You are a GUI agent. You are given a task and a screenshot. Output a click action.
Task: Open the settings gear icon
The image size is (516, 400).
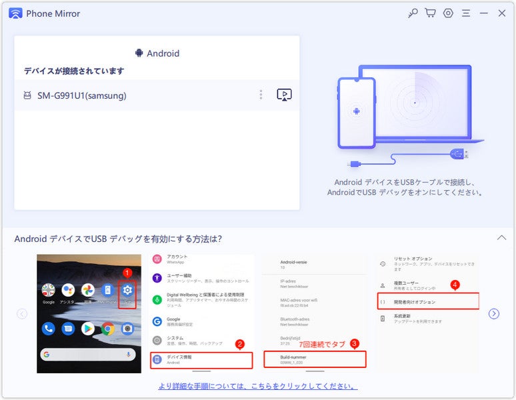[x=448, y=13]
